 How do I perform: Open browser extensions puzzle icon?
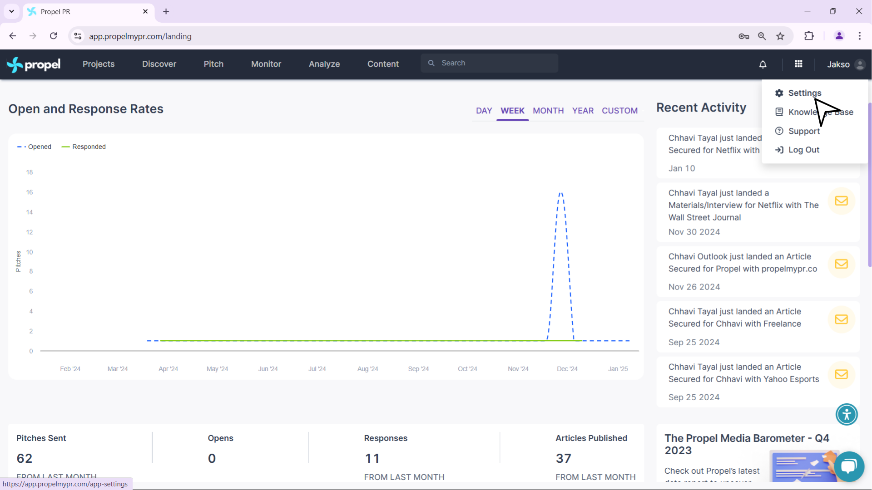[x=809, y=36]
